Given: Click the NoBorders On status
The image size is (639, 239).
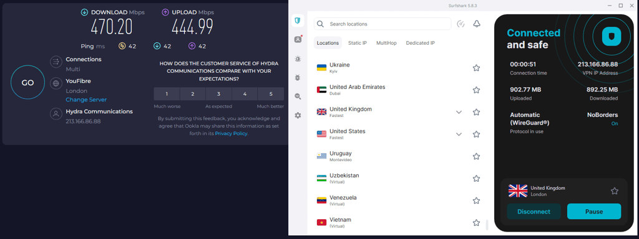Looking at the screenshot, I should (x=615, y=124).
